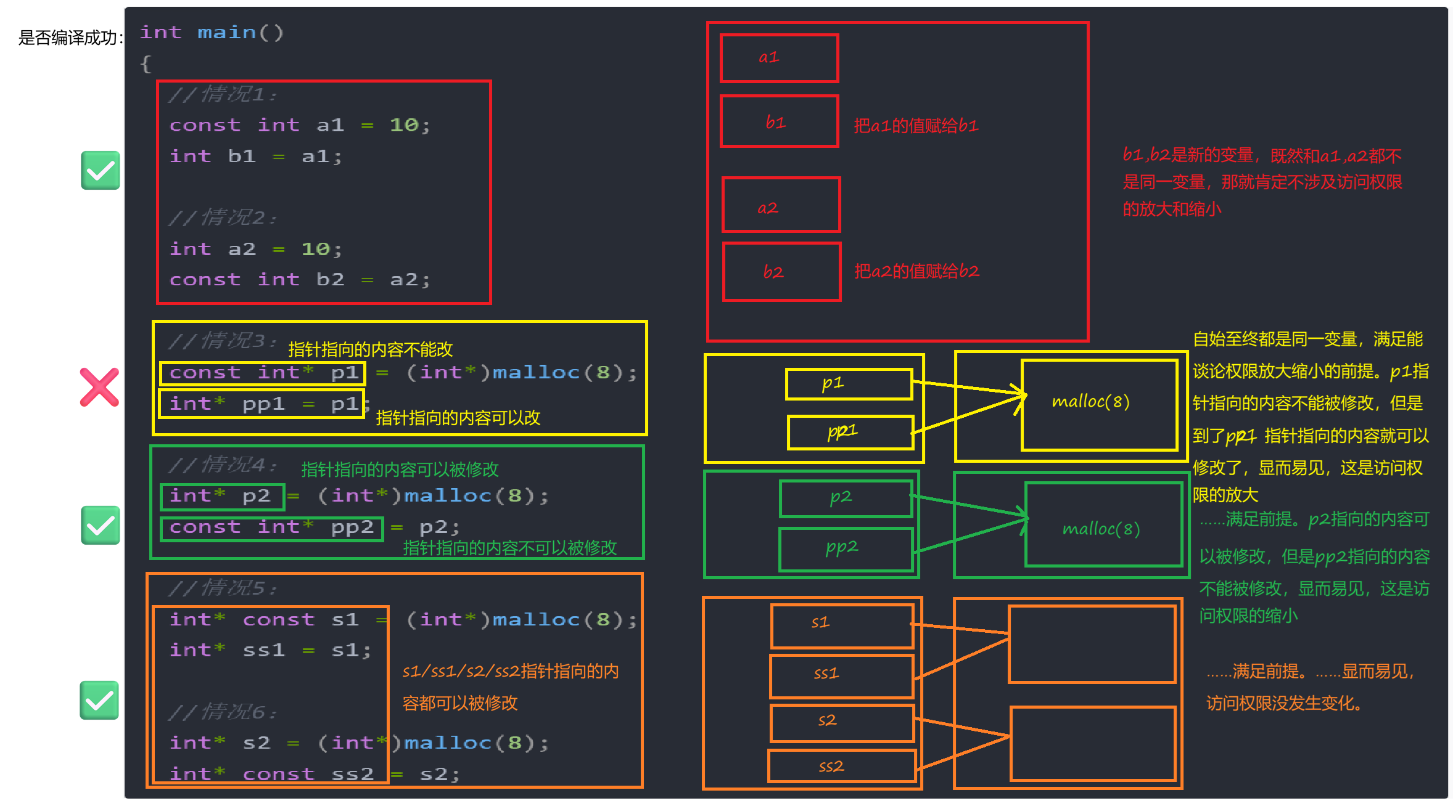The height and width of the screenshot is (806, 1453).
Task: Click 'const int* pp2' declaration
Action: [272, 529]
